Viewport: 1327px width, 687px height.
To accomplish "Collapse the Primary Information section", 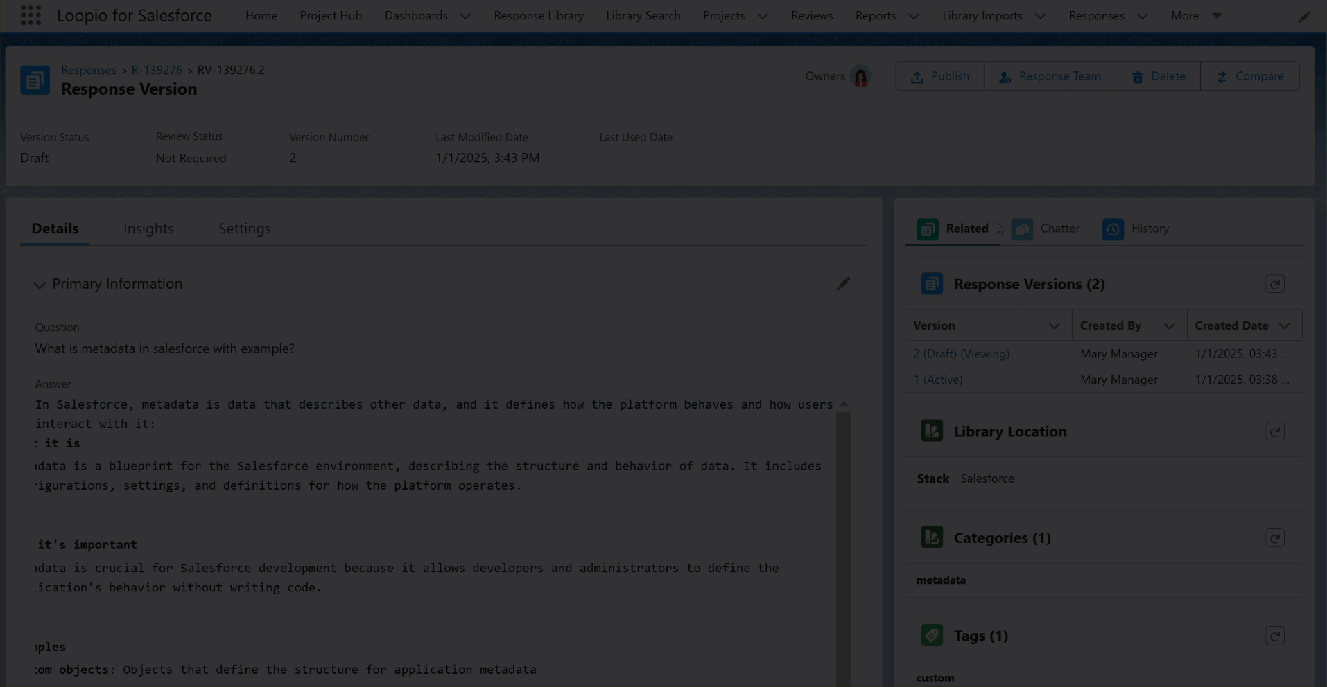I will point(40,285).
